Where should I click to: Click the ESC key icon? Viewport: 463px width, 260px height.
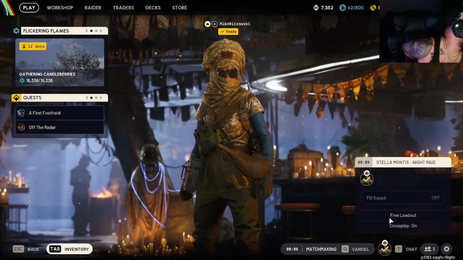click(18, 249)
